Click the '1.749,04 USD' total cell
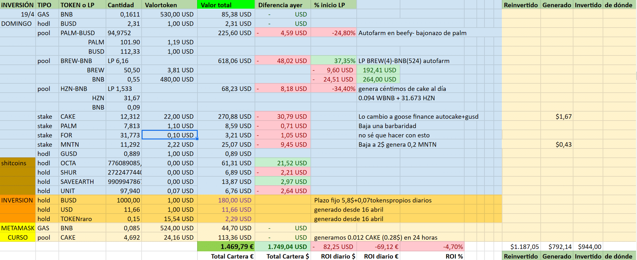This screenshot has width=637, height=260. pos(283,247)
